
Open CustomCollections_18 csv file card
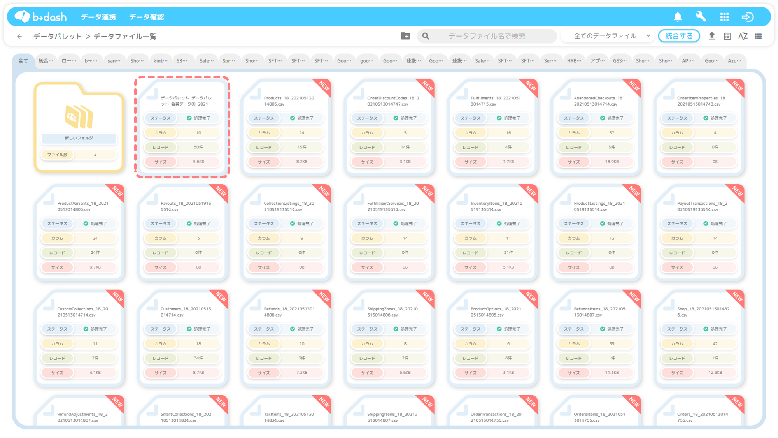click(x=79, y=338)
